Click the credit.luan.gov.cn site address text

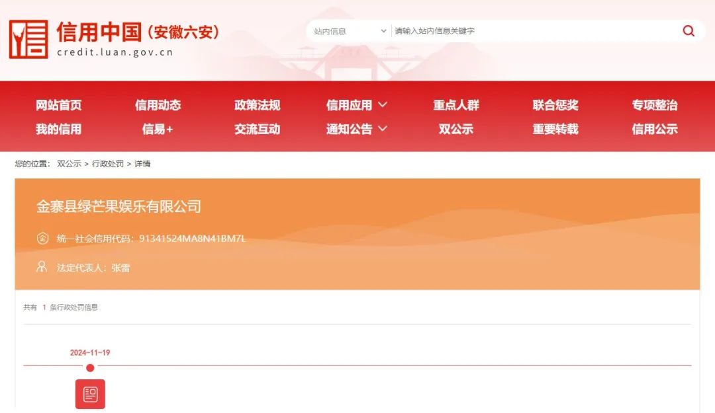pos(115,52)
